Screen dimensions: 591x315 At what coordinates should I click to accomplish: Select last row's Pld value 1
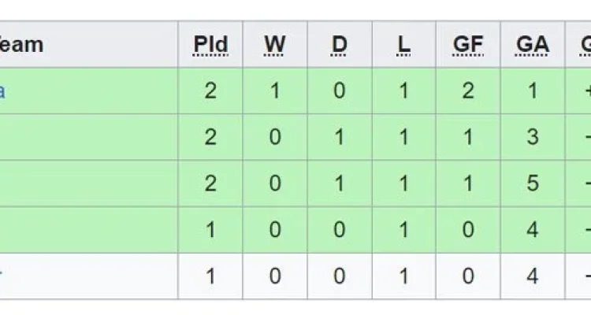[210, 276]
